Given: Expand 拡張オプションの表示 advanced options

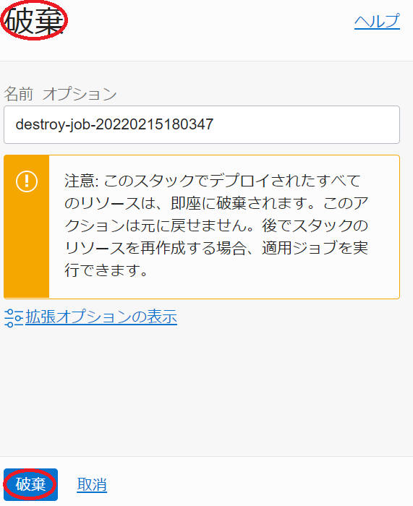Looking at the screenshot, I should [x=101, y=317].
